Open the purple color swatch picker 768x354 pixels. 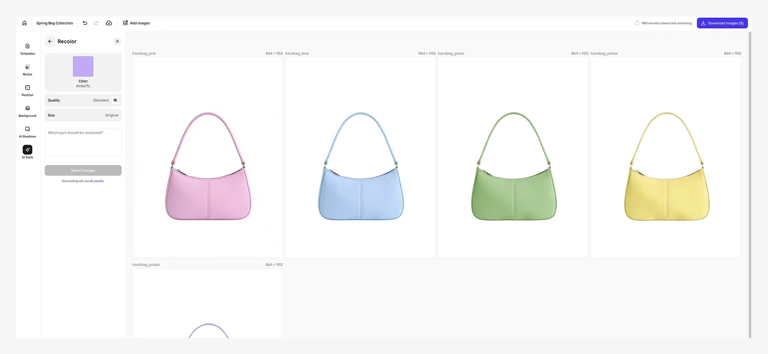tap(83, 66)
